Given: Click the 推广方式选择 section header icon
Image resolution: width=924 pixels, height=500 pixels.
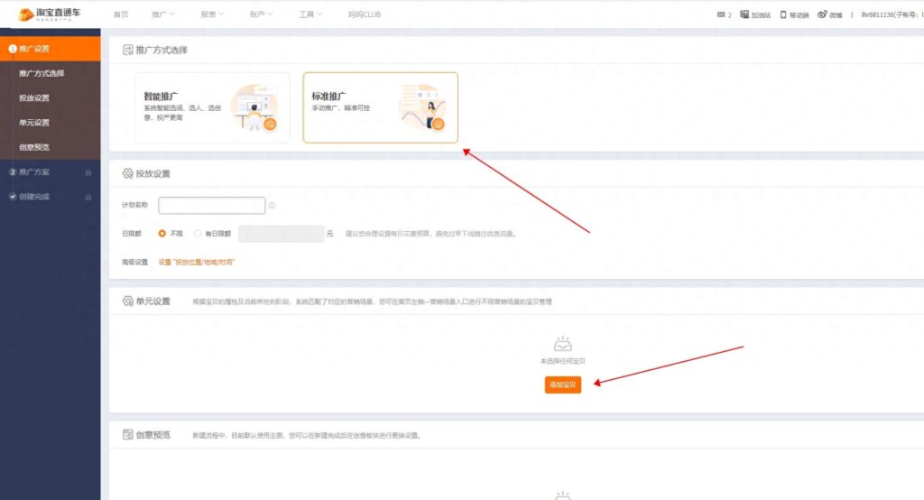Looking at the screenshot, I should pos(128,51).
